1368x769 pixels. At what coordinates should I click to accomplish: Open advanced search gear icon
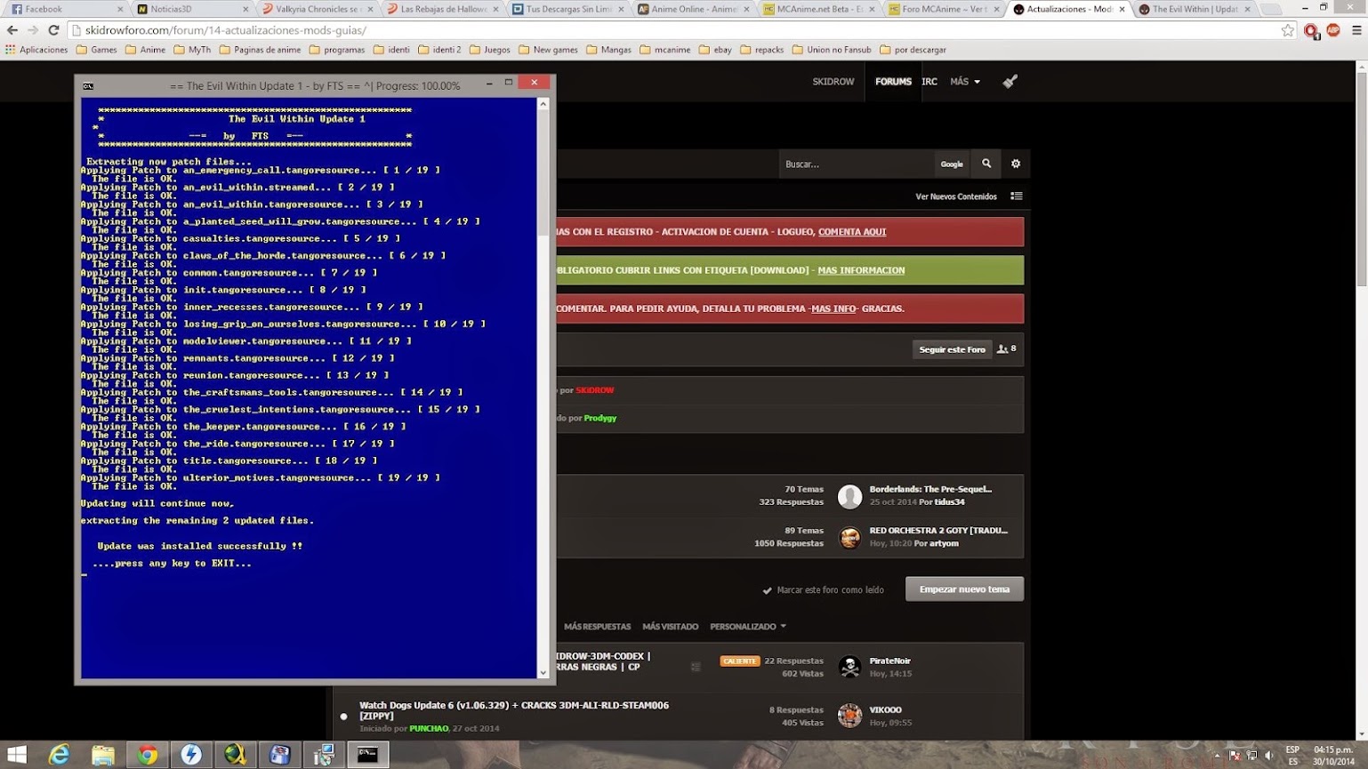tap(1016, 164)
